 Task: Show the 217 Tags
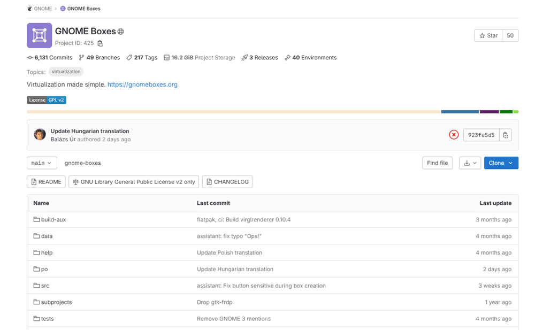pyautogui.click(x=142, y=58)
